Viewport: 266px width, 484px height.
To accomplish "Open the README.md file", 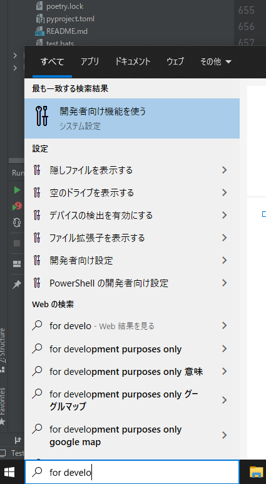I will [x=67, y=31].
